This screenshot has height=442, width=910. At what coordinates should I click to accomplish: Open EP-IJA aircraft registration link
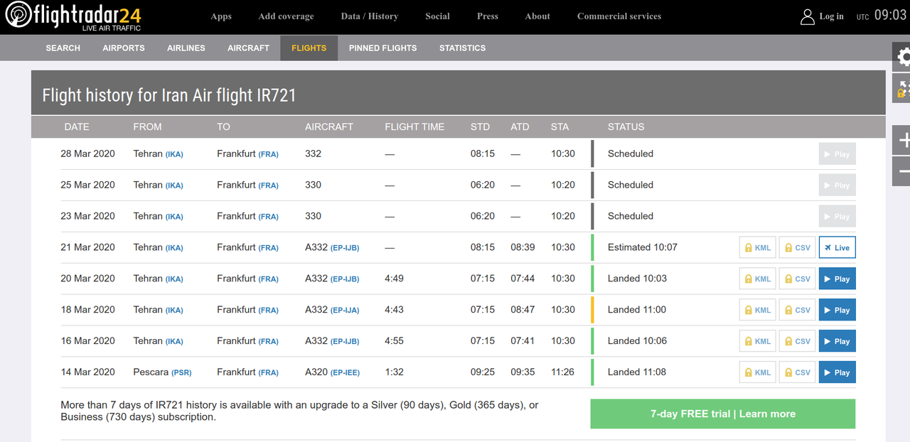coord(345,311)
